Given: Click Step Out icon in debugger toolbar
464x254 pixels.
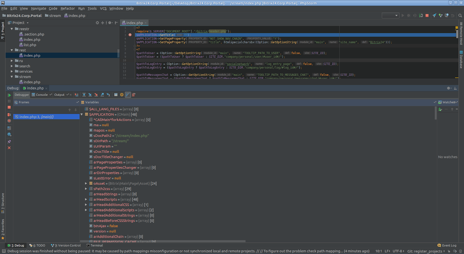Looking at the screenshot, I should [102, 95].
